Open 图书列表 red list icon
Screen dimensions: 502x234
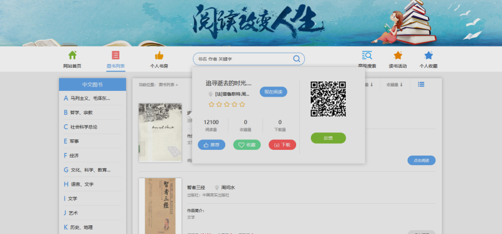coord(115,55)
